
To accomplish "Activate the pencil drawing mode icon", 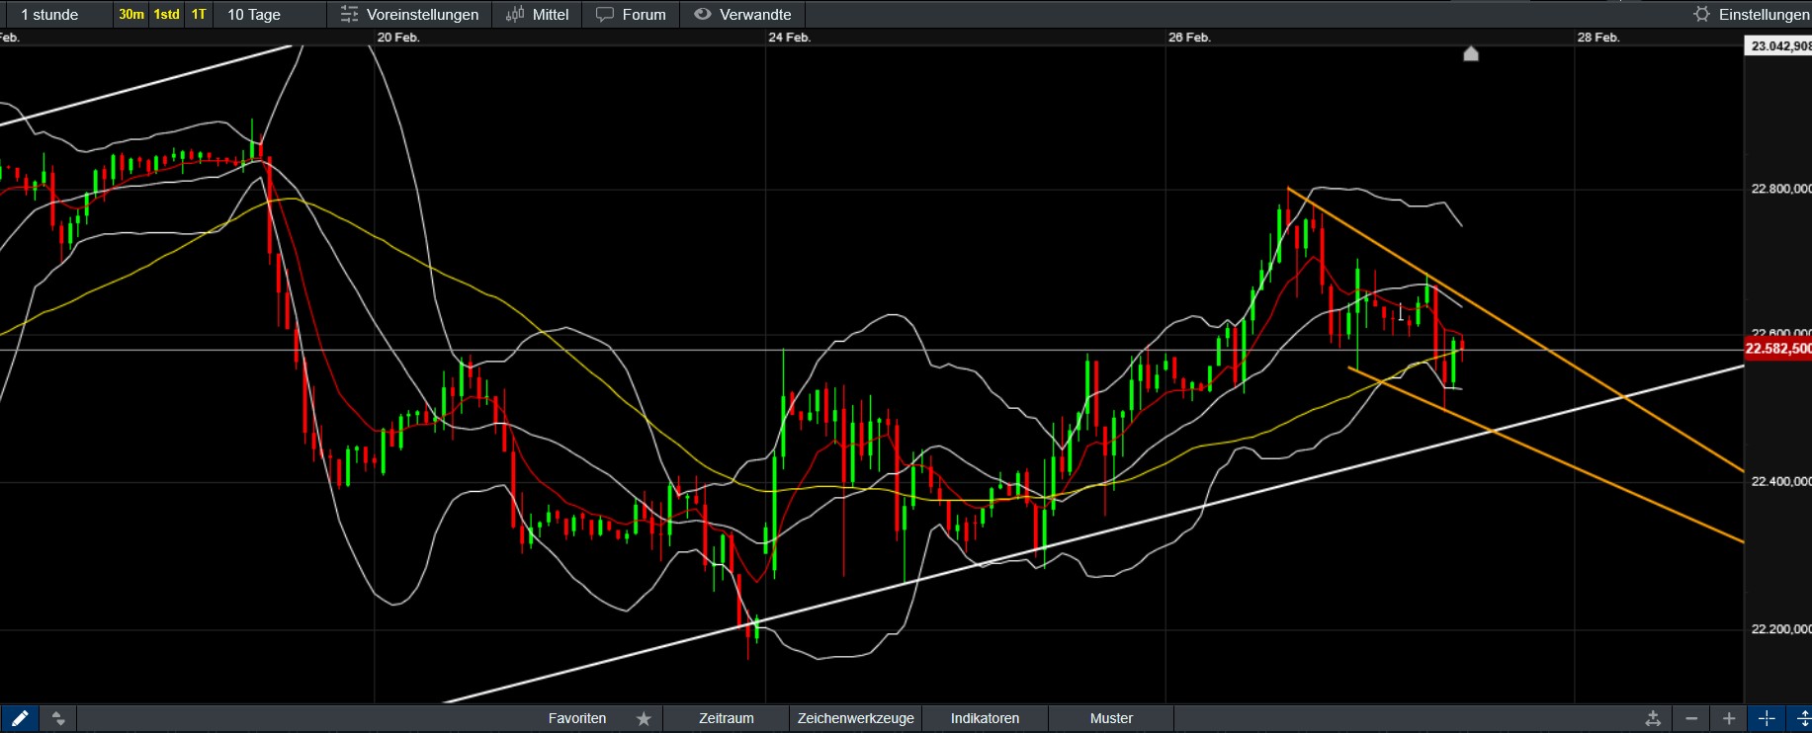I will (x=19, y=718).
